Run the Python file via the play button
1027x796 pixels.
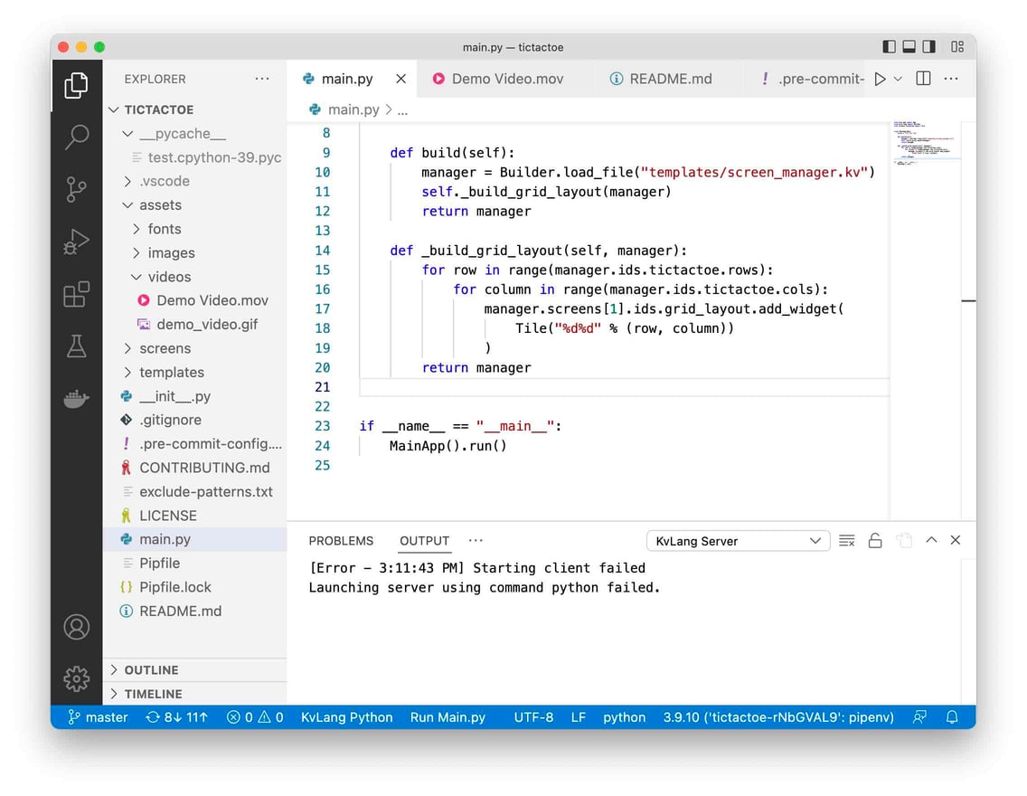tap(878, 79)
